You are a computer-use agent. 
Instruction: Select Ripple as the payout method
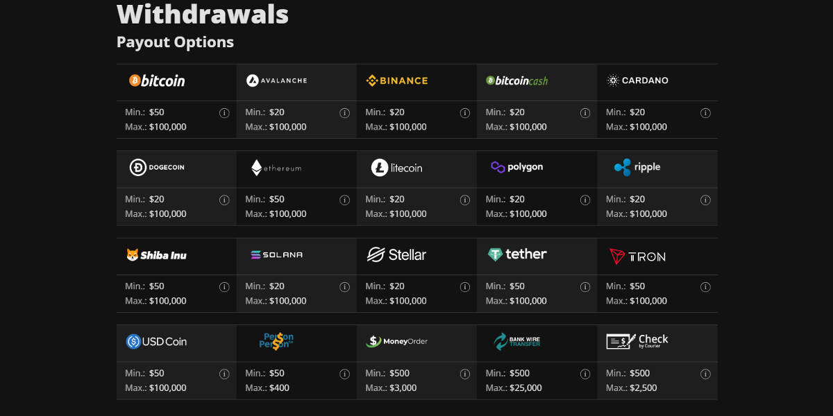(x=637, y=167)
